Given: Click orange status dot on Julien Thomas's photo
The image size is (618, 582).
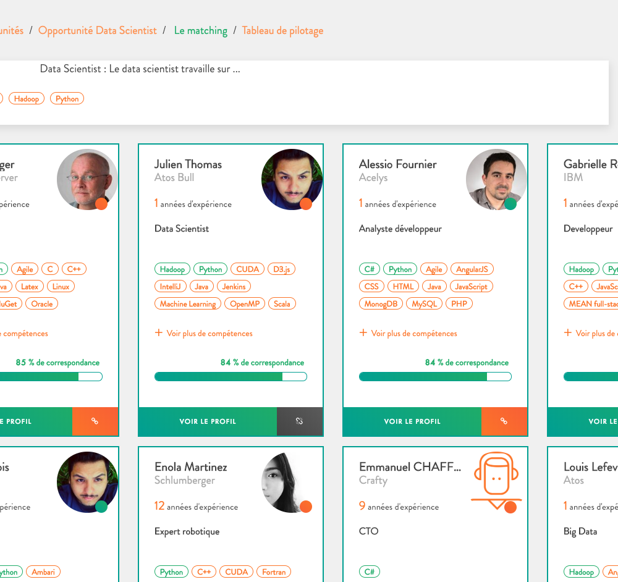Looking at the screenshot, I should [306, 204].
